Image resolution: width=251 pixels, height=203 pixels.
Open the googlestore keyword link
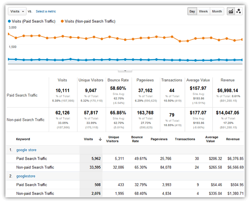click(26, 176)
